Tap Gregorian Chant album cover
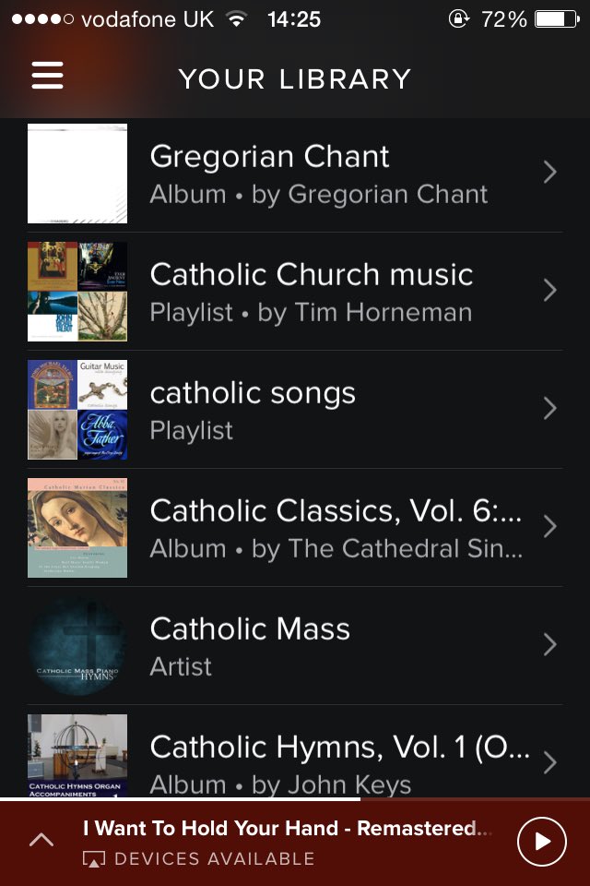The height and width of the screenshot is (886, 590). click(77, 174)
